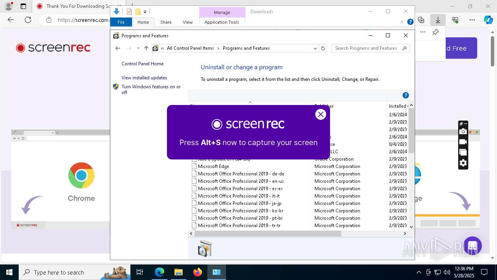Open Edge Collections icon

[421, 20]
